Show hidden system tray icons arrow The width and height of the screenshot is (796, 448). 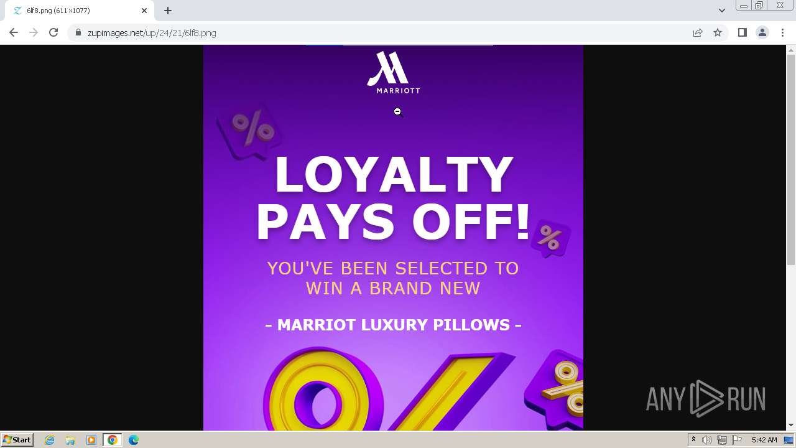coord(693,440)
